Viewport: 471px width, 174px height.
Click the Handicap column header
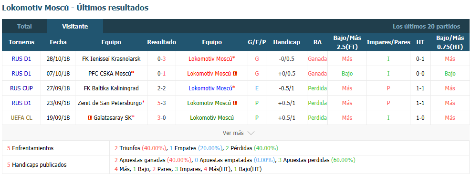pos(287,42)
